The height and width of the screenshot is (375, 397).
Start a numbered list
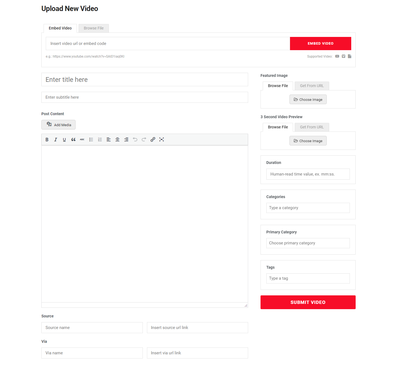100,140
